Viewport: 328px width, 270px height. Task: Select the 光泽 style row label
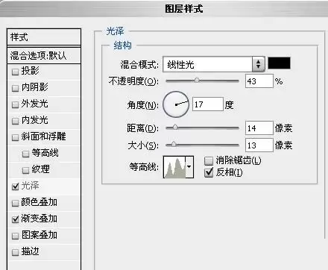[x=30, y=186]
